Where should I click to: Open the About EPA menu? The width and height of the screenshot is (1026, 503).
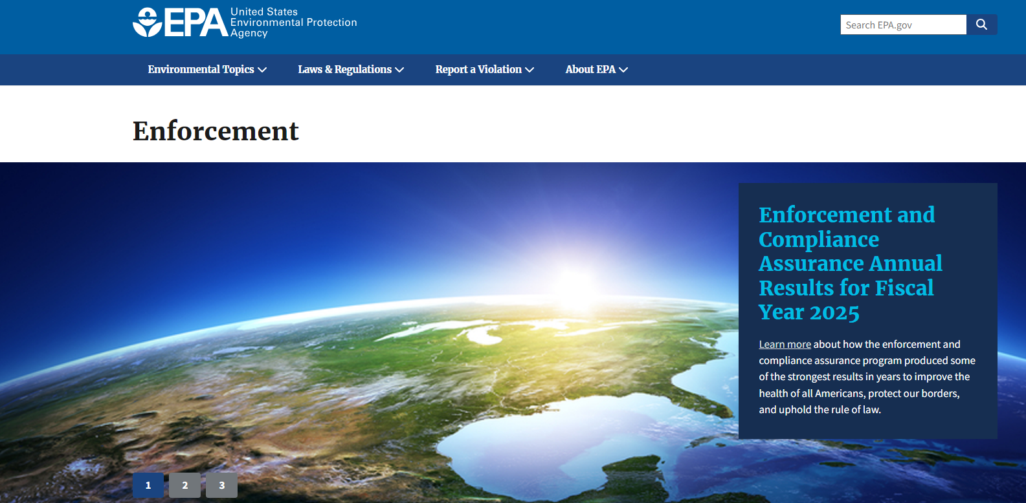[590, 70]
